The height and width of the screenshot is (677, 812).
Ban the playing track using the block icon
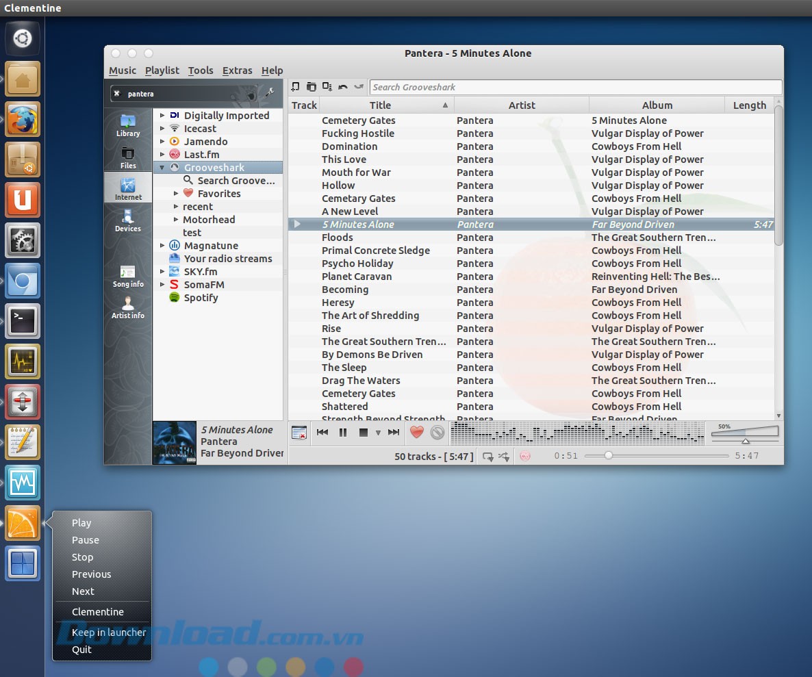436,433
